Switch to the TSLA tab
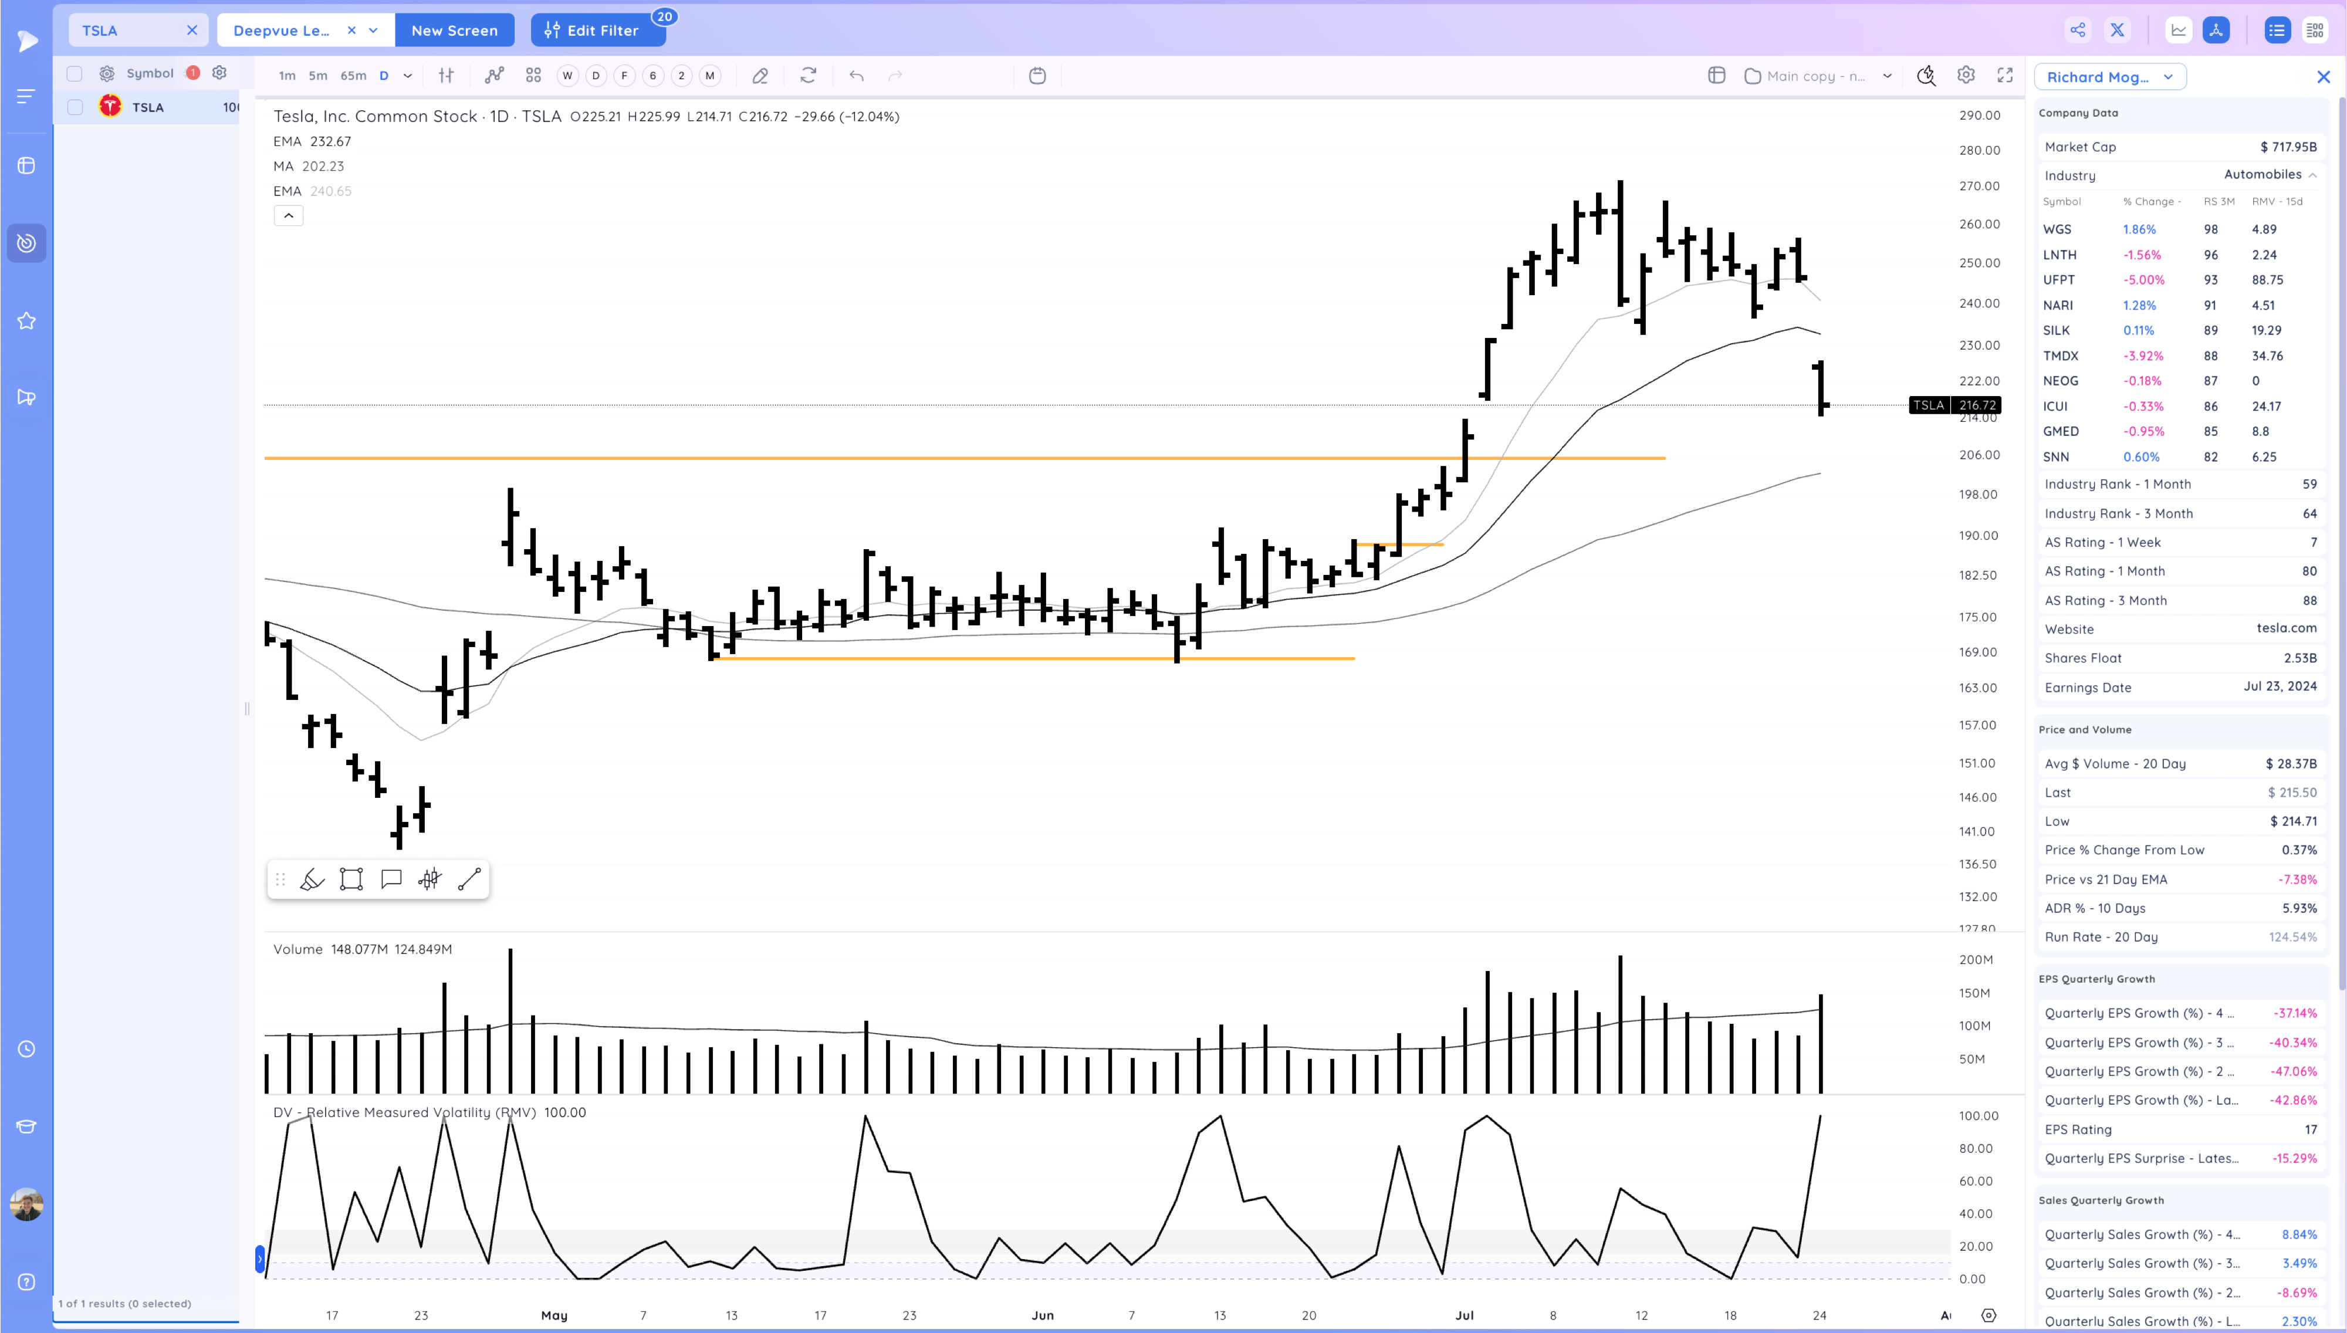The width and height of the screenshot is (2347, 1333). 101,30
